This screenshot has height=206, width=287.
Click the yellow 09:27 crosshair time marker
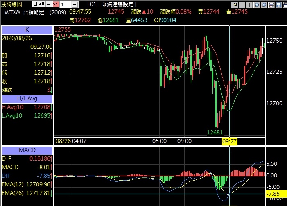tap(230, 142)
